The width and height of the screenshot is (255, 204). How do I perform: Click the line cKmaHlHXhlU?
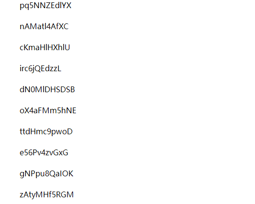coord(45,47)
